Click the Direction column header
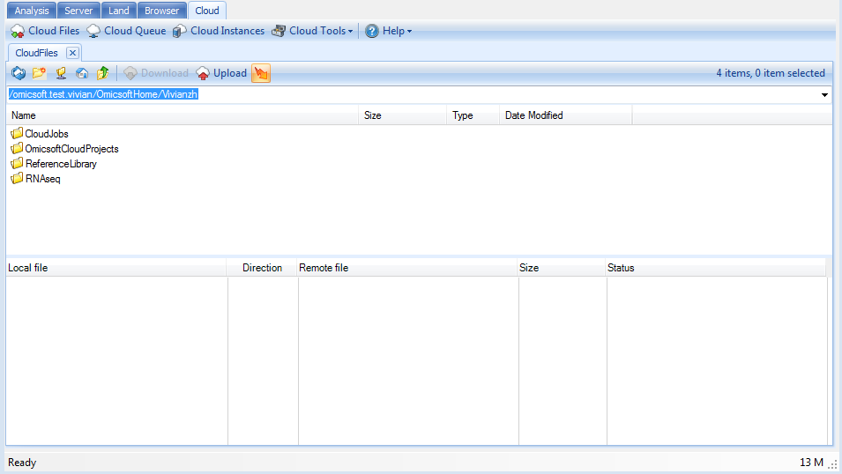Screen dimensions: 842x474 click(x=262, y=268)
